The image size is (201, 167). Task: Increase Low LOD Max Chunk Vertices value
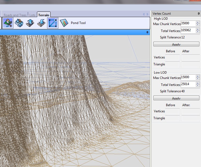pyautogui.click(x=198, y=76)
